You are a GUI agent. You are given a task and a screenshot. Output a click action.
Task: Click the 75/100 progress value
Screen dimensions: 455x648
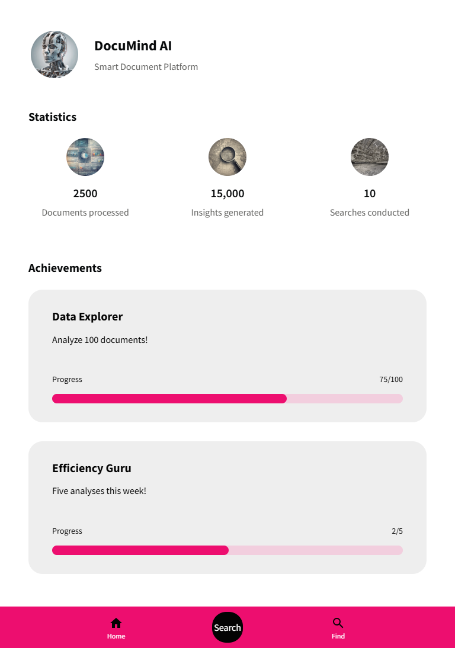[391, 379]
